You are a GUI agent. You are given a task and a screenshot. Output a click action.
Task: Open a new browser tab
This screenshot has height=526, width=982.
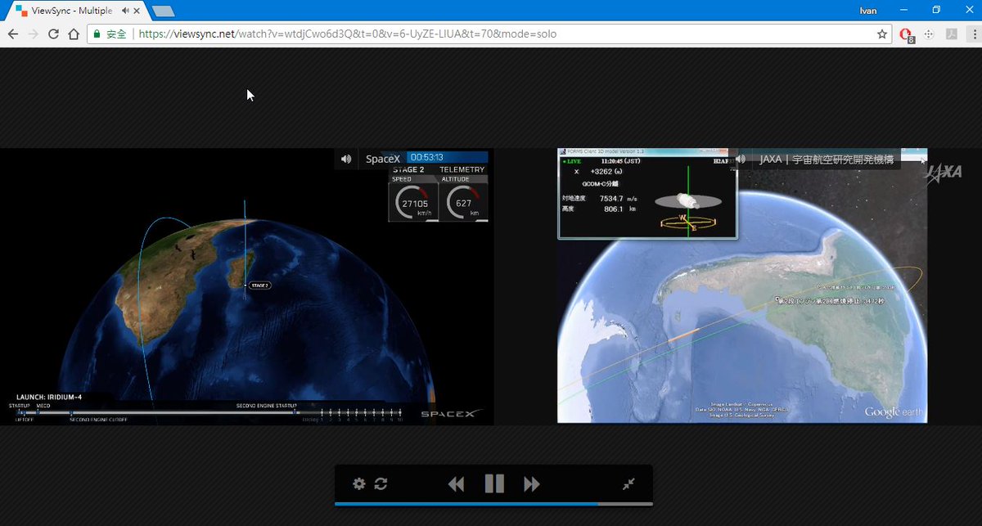163,11
